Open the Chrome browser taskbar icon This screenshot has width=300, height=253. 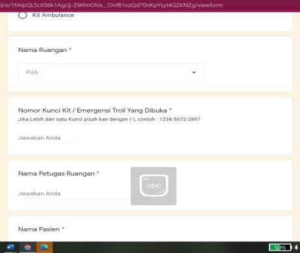[27, 247]
